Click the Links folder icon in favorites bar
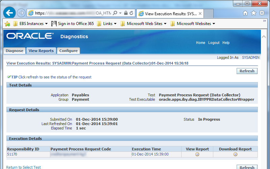This screenshot has height=169, width=270. [99, 24]
